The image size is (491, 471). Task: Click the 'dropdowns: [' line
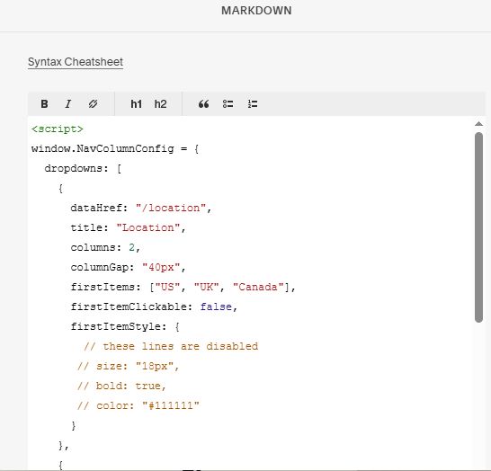pos(83,169)
